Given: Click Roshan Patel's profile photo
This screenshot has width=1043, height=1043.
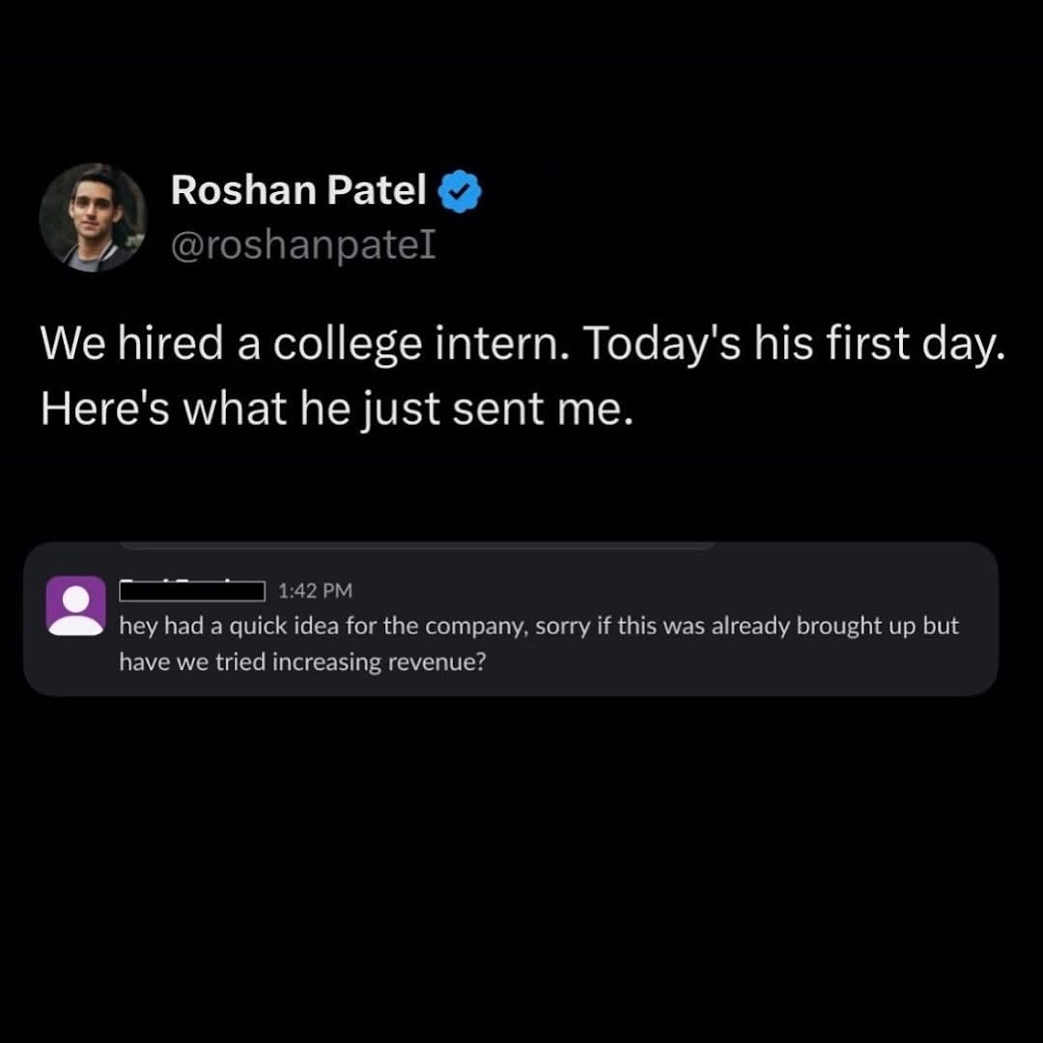Looking at the screenshot, I should 92,217.
